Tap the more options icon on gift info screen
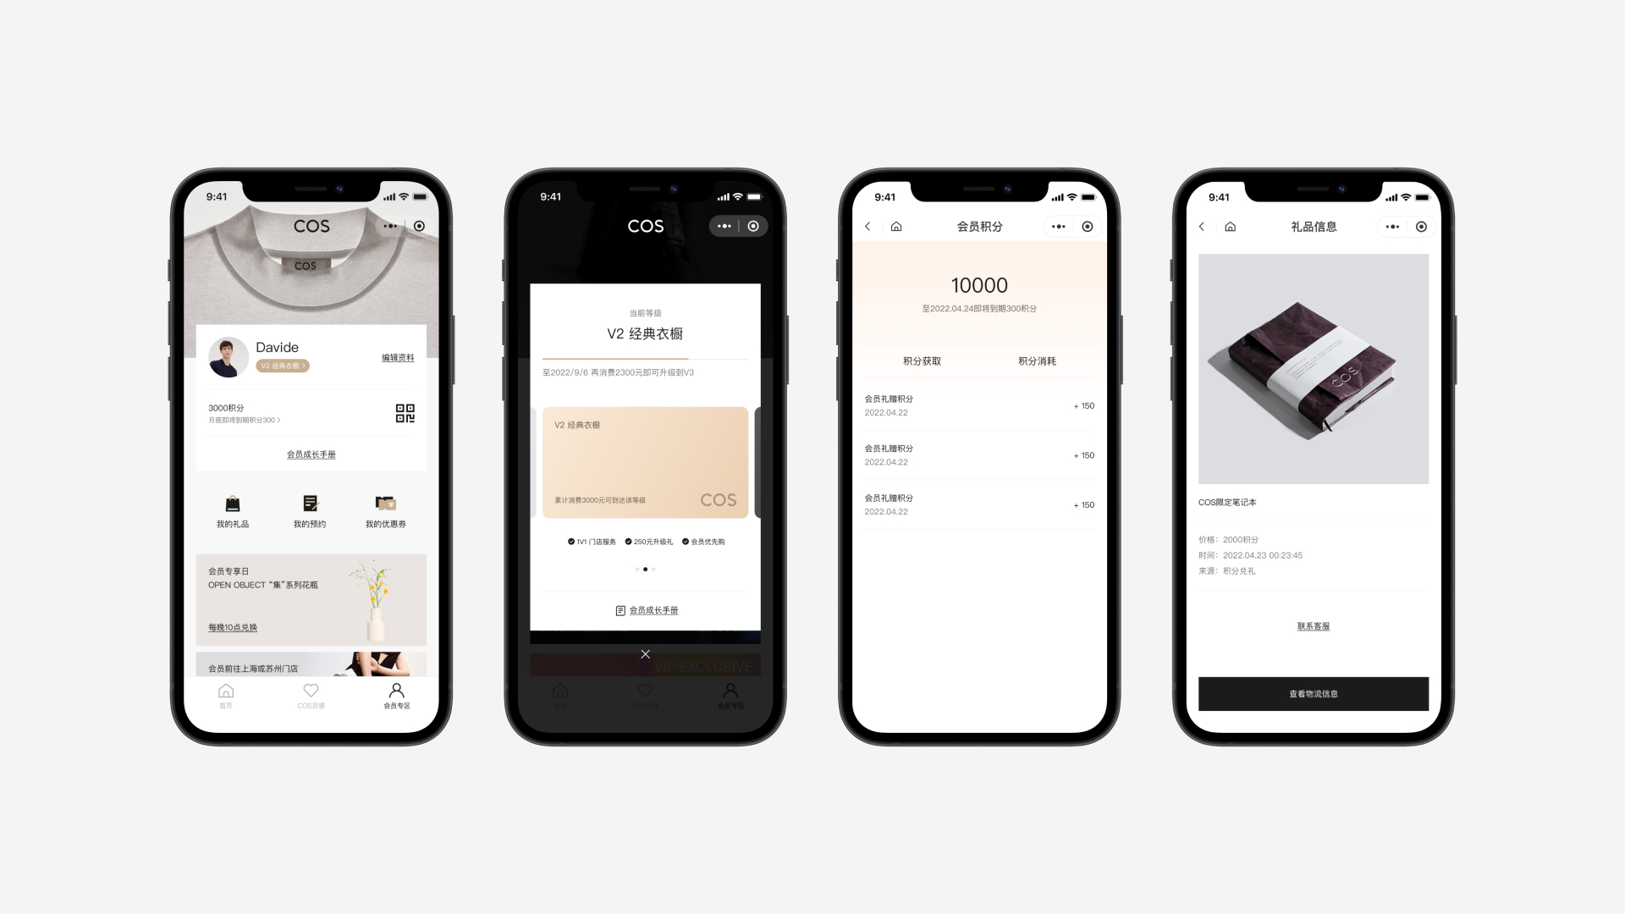Image resolution: width=1625 pixels, height=914 pixels. [1391, 227]
